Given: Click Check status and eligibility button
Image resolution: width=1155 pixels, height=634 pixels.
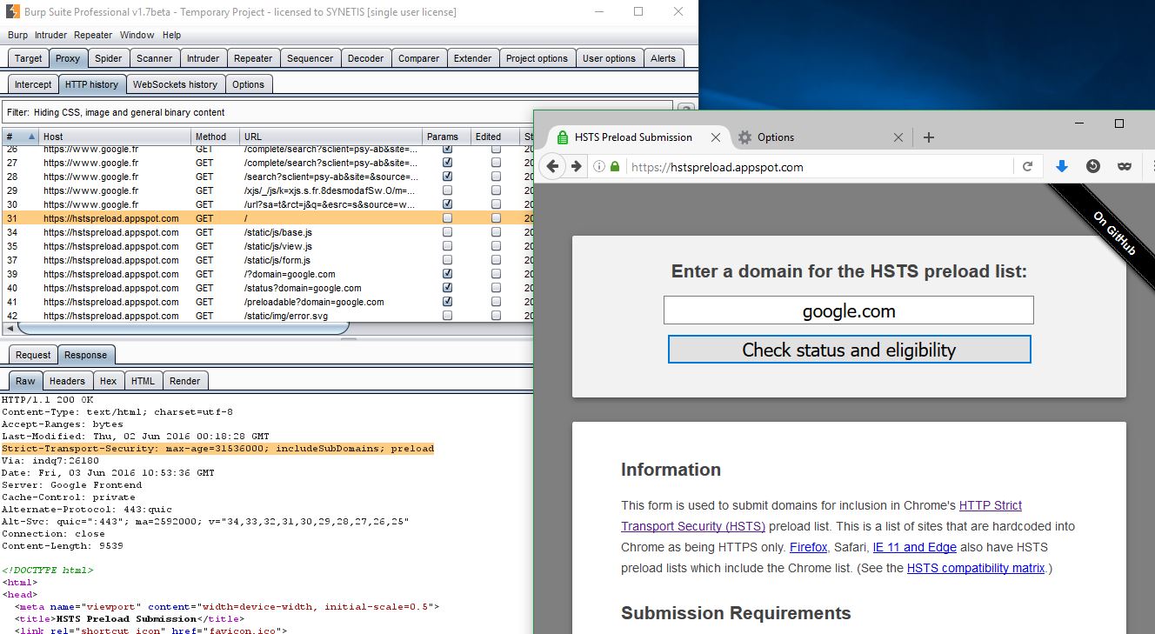Looking at the screenshot, I should pyautogui.click(x=849, y=350).
